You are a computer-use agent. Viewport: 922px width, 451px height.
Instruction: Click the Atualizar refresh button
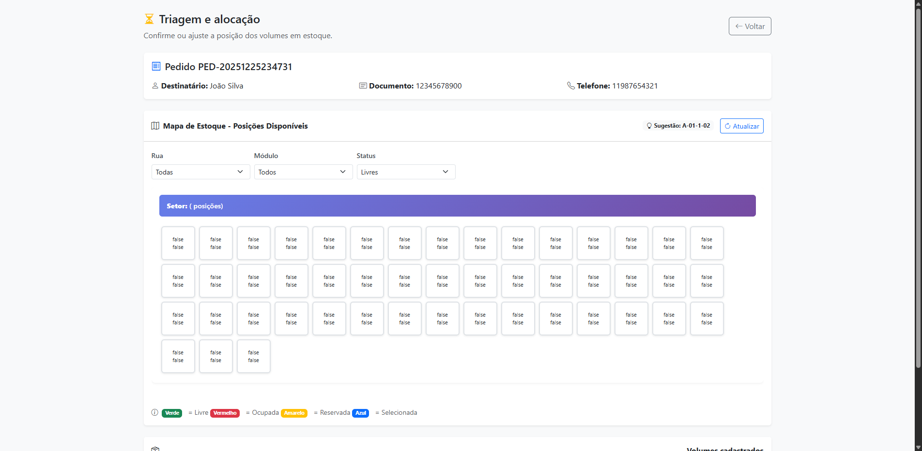pos(741,126)
